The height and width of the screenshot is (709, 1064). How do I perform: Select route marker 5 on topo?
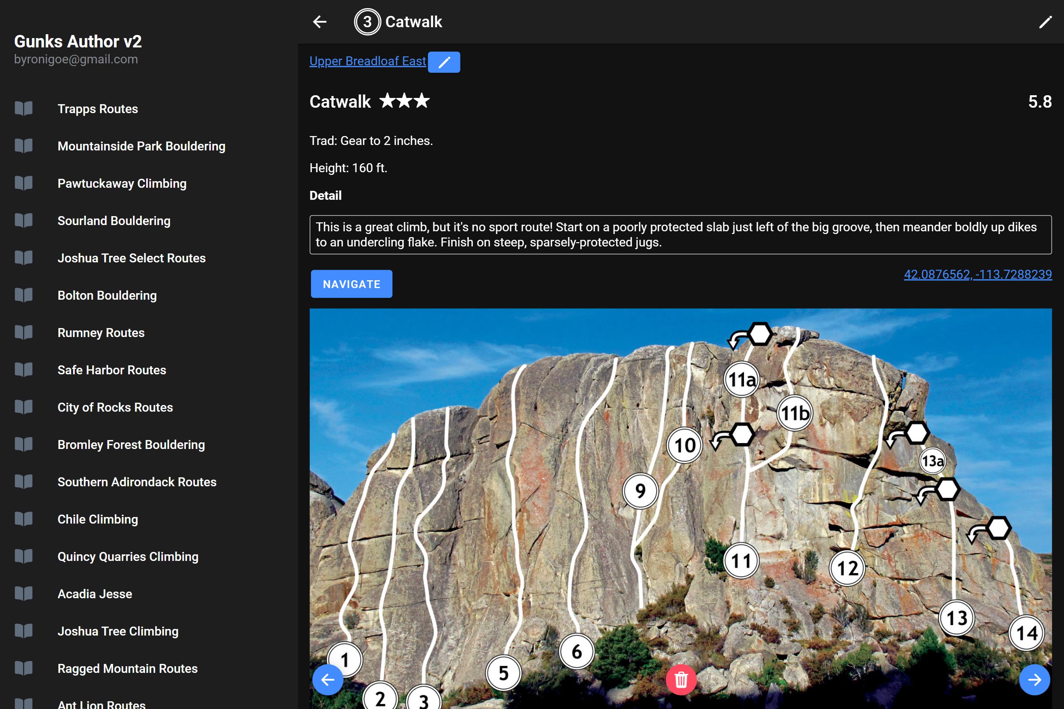[504, 673]
